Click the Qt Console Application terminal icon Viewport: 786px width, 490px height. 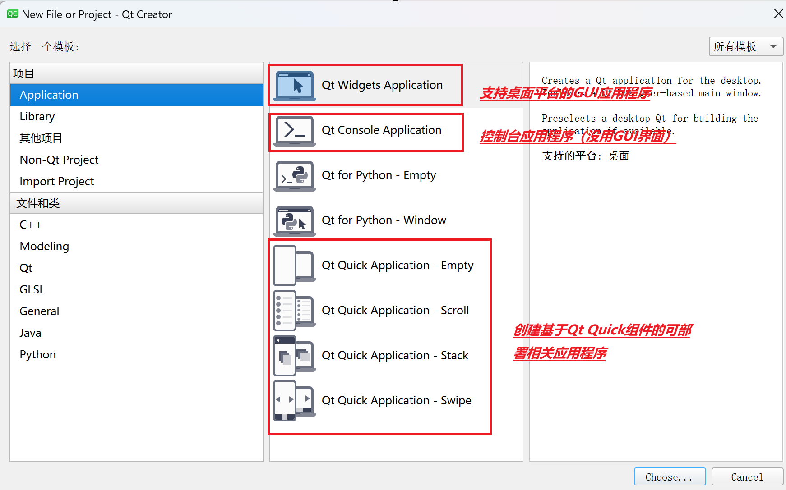tap(295, 131)
